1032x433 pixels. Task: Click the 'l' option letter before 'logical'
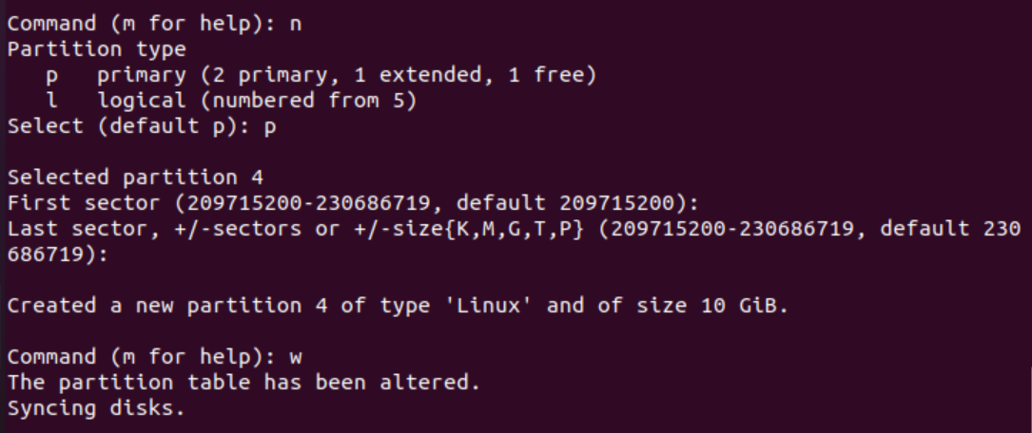click(51, 101)
